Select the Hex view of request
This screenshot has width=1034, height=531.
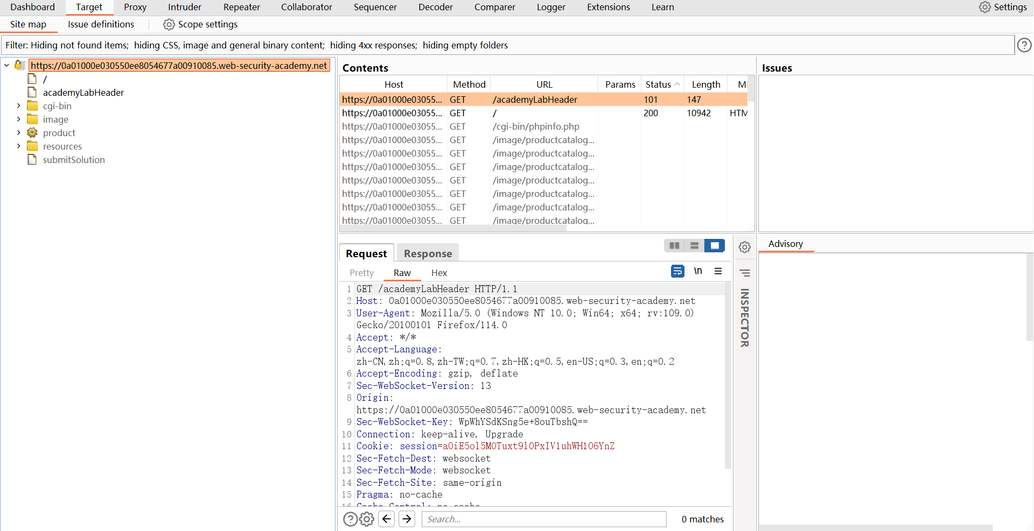[439, 273]
